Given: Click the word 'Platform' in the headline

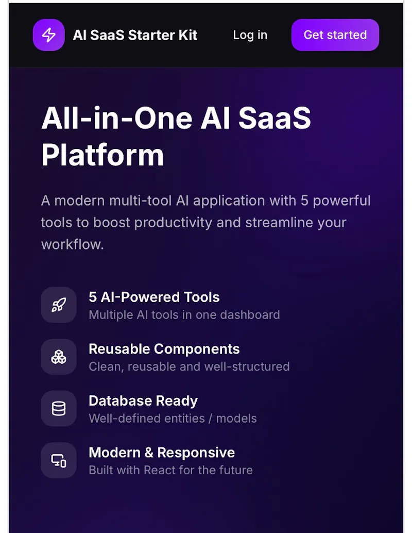Looking at the screenshot, I should tap(102, 155).
